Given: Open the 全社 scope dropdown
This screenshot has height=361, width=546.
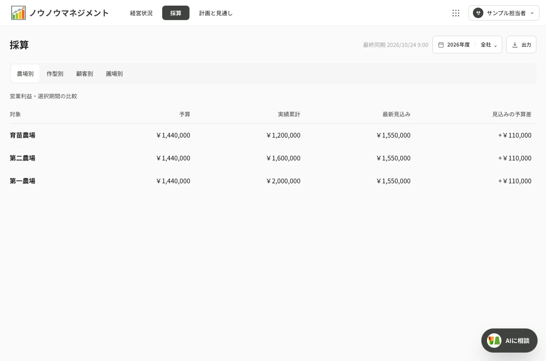Looking at the screenshot, I should click(x=489, y=45).
